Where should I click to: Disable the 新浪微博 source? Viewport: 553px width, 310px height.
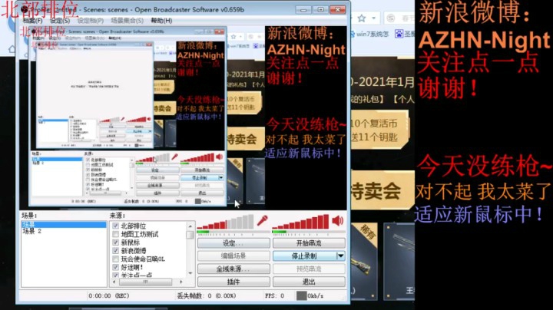pos(115,251)
